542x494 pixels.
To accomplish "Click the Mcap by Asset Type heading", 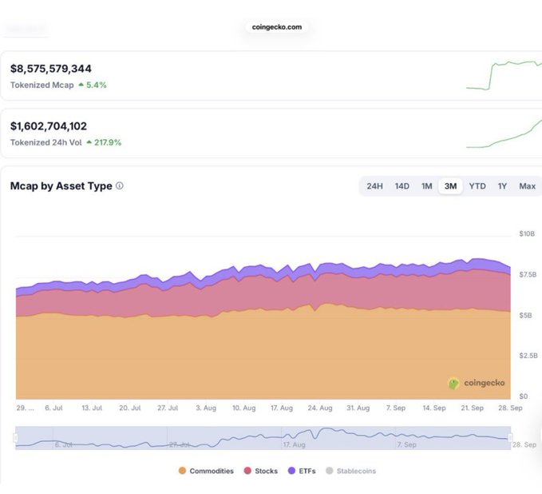I will coord(61,186).
